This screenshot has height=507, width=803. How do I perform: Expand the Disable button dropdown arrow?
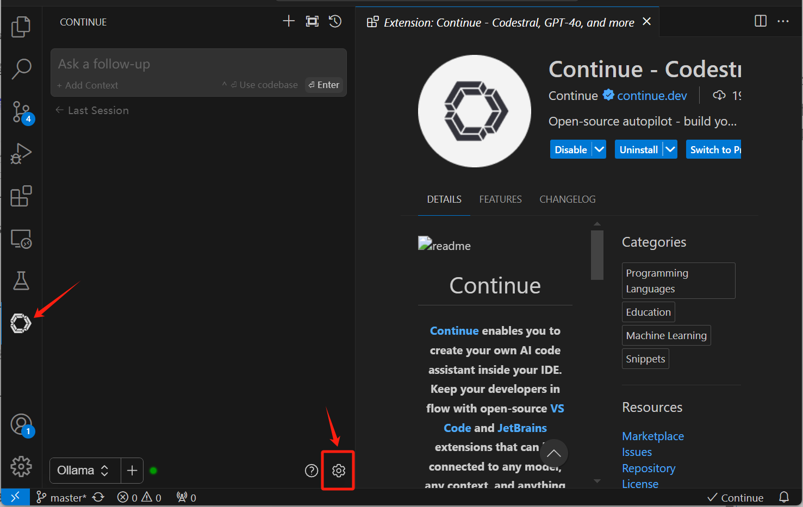[x=599, y=149]
